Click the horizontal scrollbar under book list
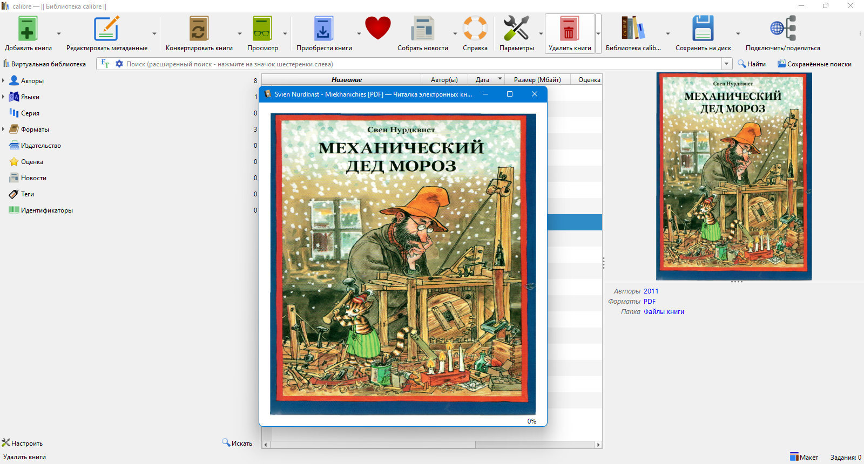The width and height of the screenshot is (864, 464). click(x=432, y=445)
